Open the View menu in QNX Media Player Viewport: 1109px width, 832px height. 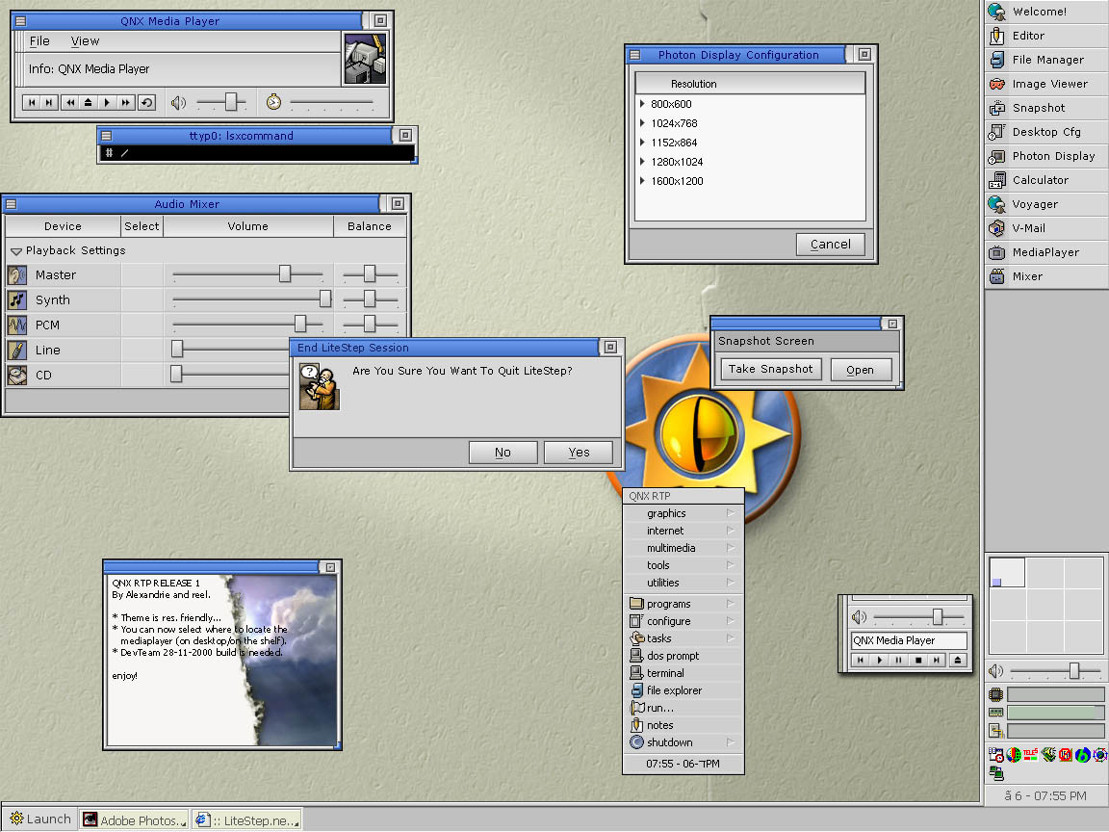pyautogui.click(x=85, y=41)
